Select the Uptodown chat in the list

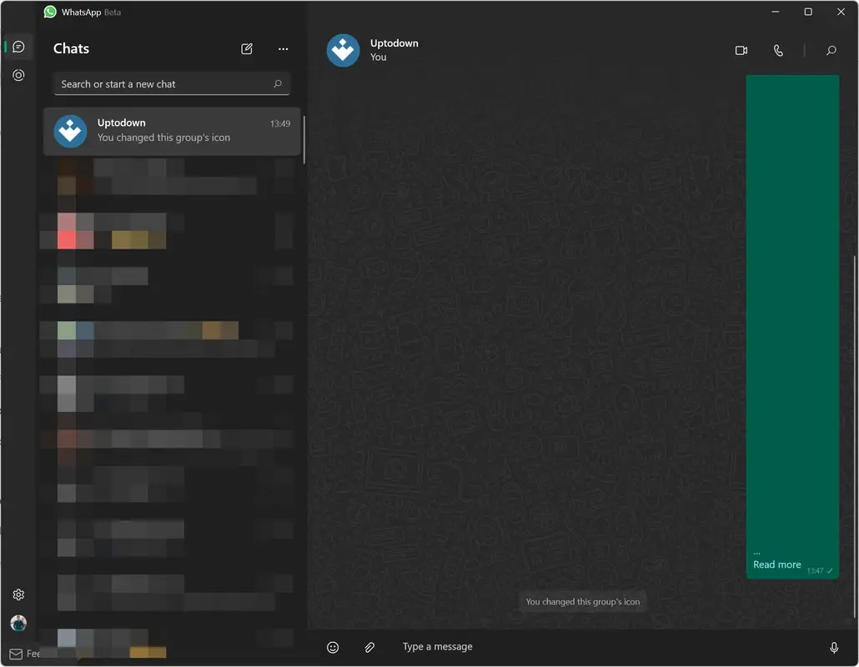tap(171, 131)
